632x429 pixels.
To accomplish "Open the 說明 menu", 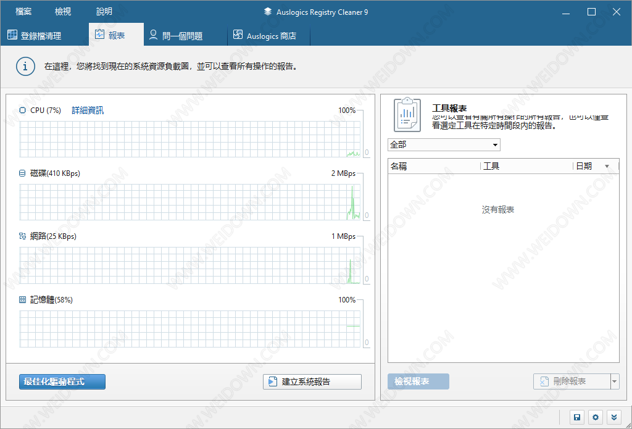I will pyautogui.click(x=104, y=12).
